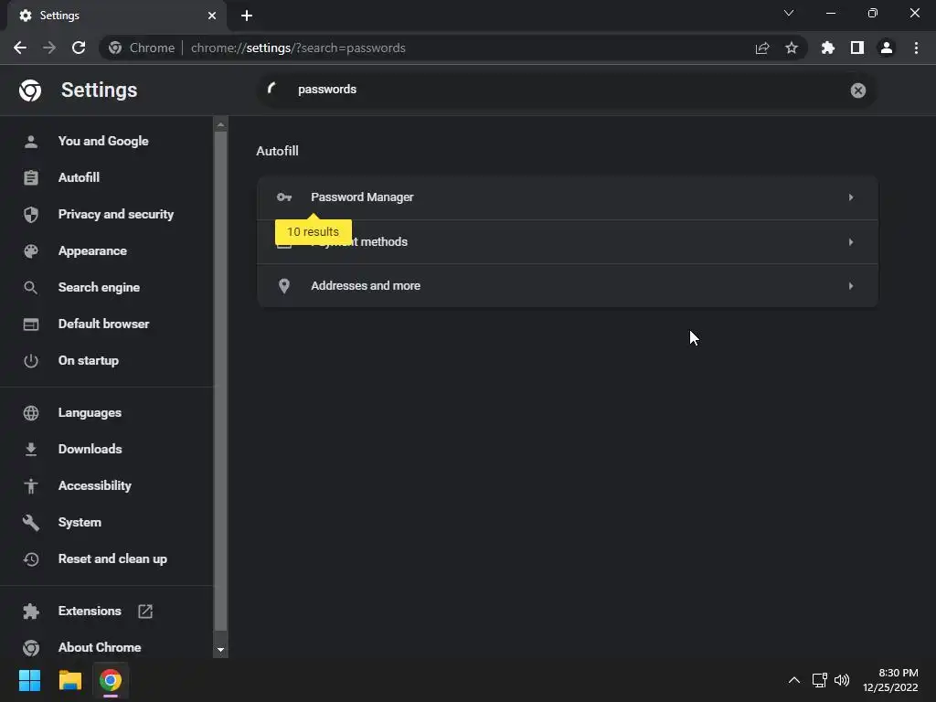Click the location pin icon for Addresses
This screenshot has width=936, height=702.
pos(284,286)
